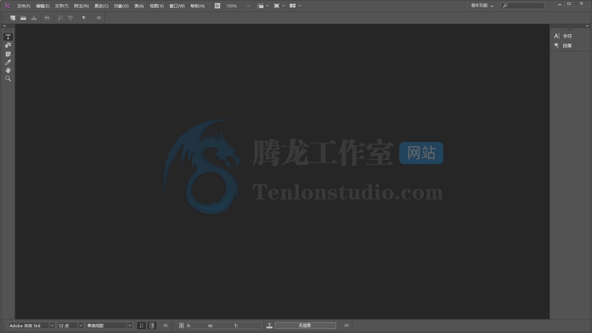
Task: Open the Adobe 宋体 Std font dropdown
Action: [52, 326]
